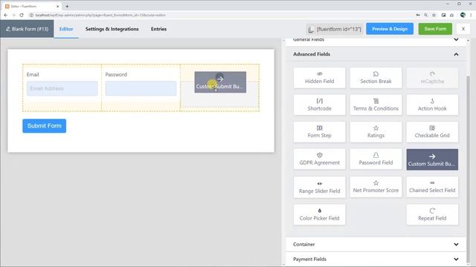Select the Email label in form

point(33,74)
